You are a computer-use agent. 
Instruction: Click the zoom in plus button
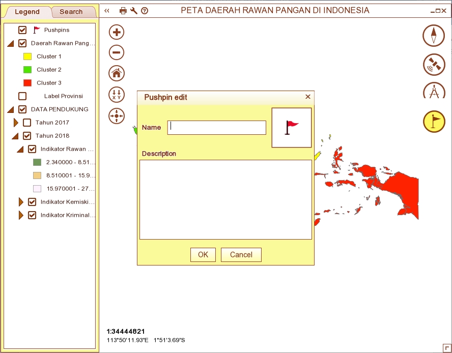[117, 33]
